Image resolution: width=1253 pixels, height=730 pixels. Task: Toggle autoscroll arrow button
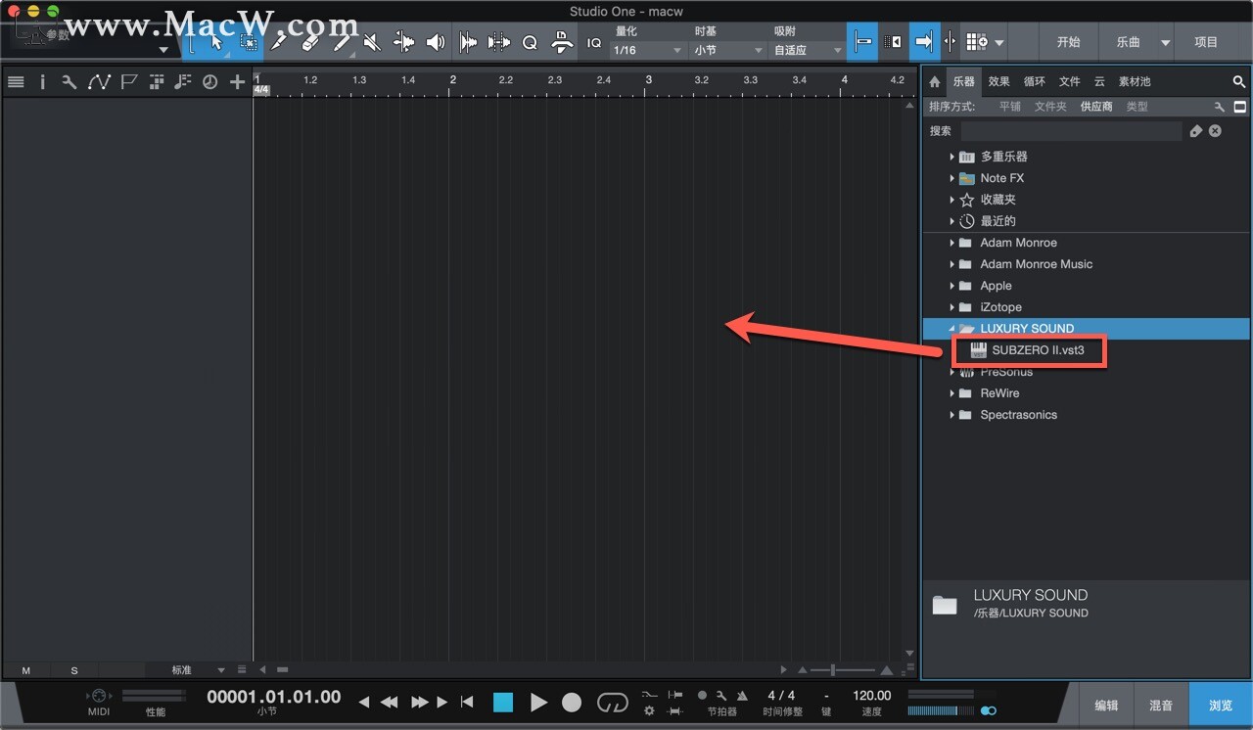pos(923,42)
